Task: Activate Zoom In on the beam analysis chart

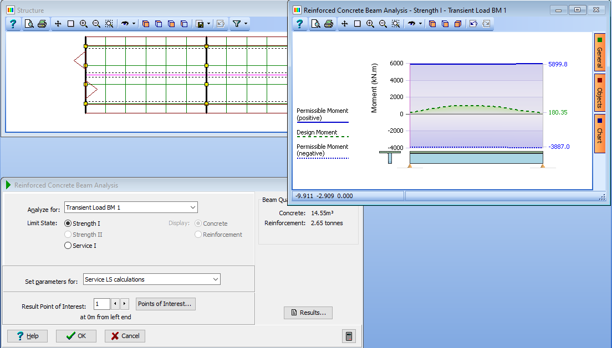Action: [x=370, y=24]
